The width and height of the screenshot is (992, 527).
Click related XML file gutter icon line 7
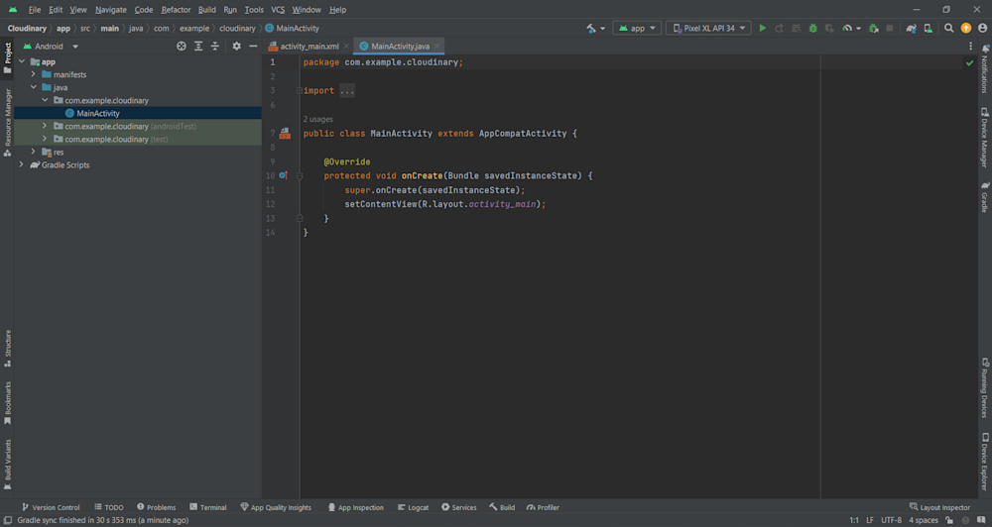[285, 134]
